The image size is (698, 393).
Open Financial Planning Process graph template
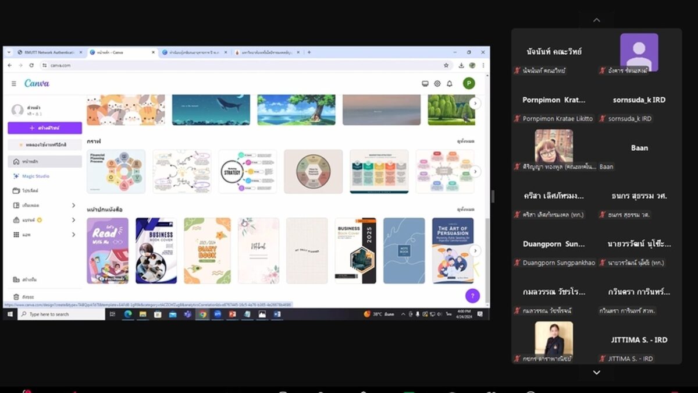tap(116, 171)
